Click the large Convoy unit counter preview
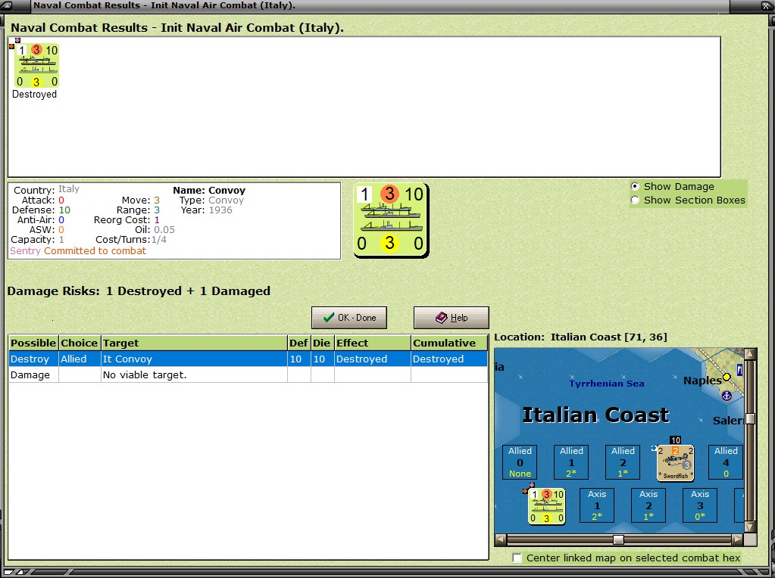This screenshot has height=578, width=775. (x=391, y=220)
